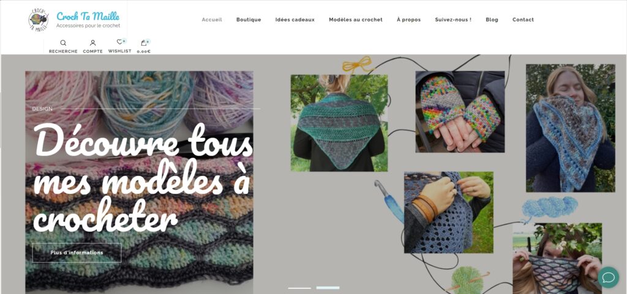Open the Boutique menu
This screenshot has height=294, width=627.
pos(249,20)
